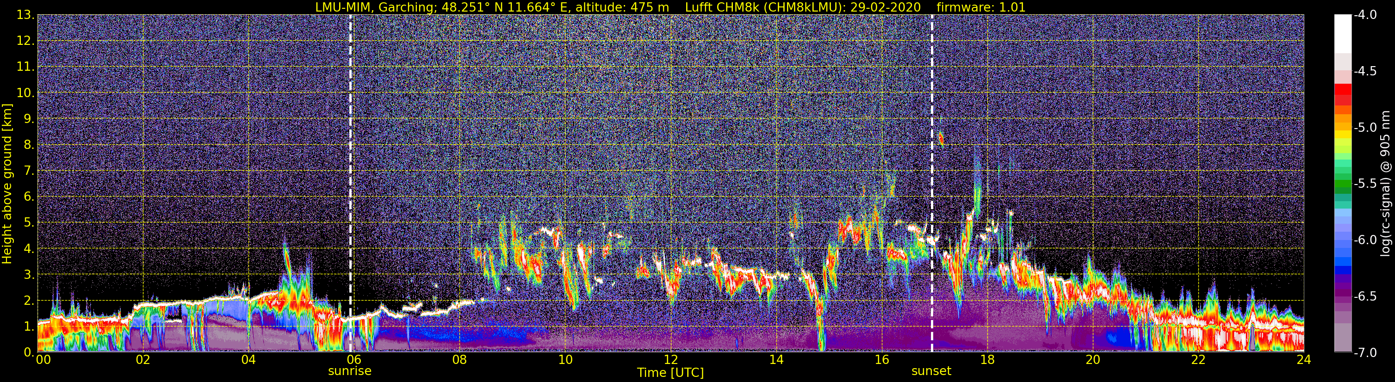Click the x-axis tick label '24'
Screen dimensions: 1395x382
(x=1304, y=360)
